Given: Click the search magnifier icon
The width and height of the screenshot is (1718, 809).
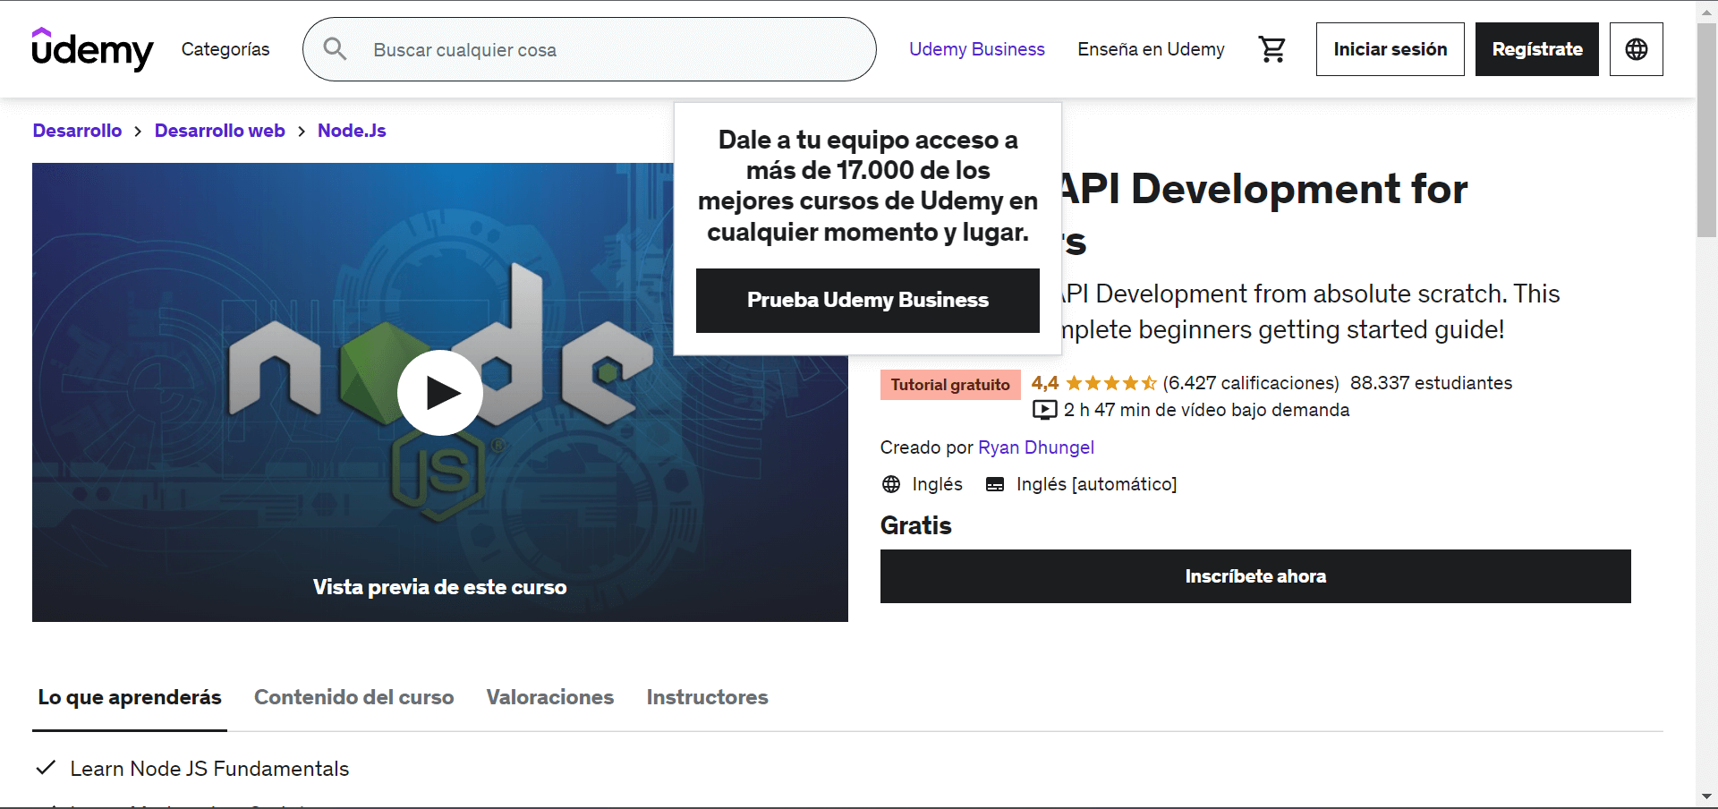Looking at the screenshot, I should [x=335, y=49].
